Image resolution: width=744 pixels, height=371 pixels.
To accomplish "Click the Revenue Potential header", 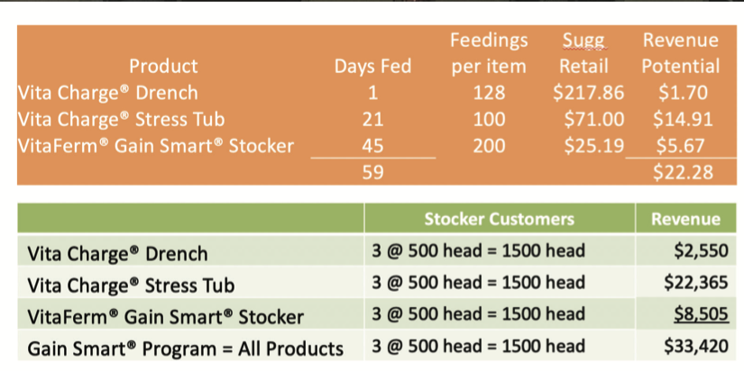I will (x=681, y=53).
